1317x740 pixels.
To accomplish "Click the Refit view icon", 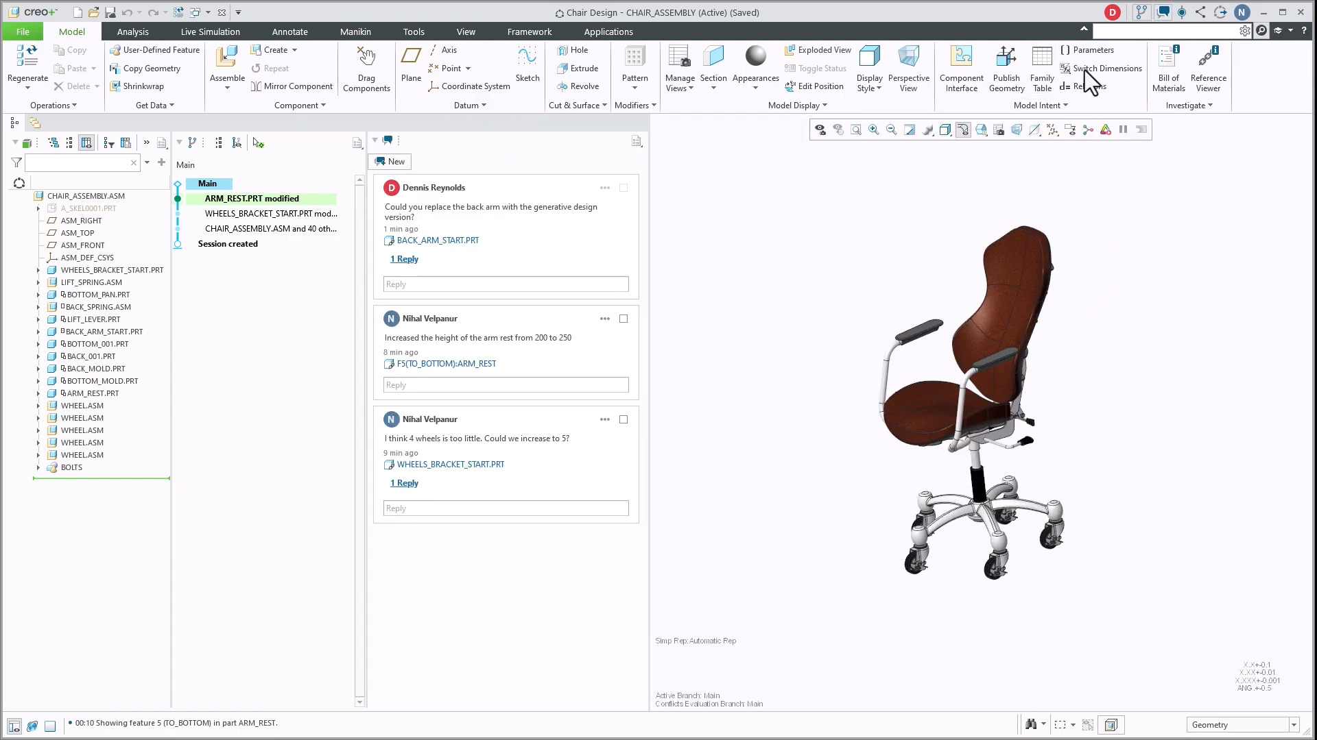I will (x=856, y=129).
